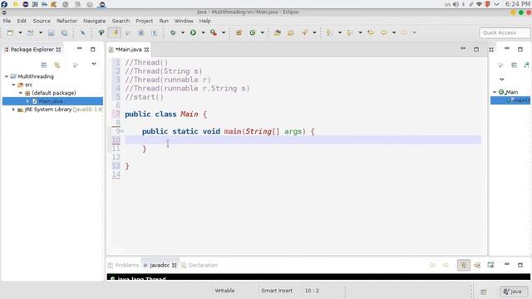Collapse the Multithreading project node
Screen dimensions: 532x299
coord(7,76)
